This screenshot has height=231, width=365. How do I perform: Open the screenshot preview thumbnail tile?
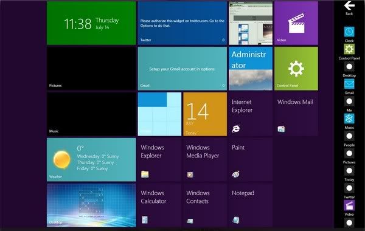(x=251, y=23)
